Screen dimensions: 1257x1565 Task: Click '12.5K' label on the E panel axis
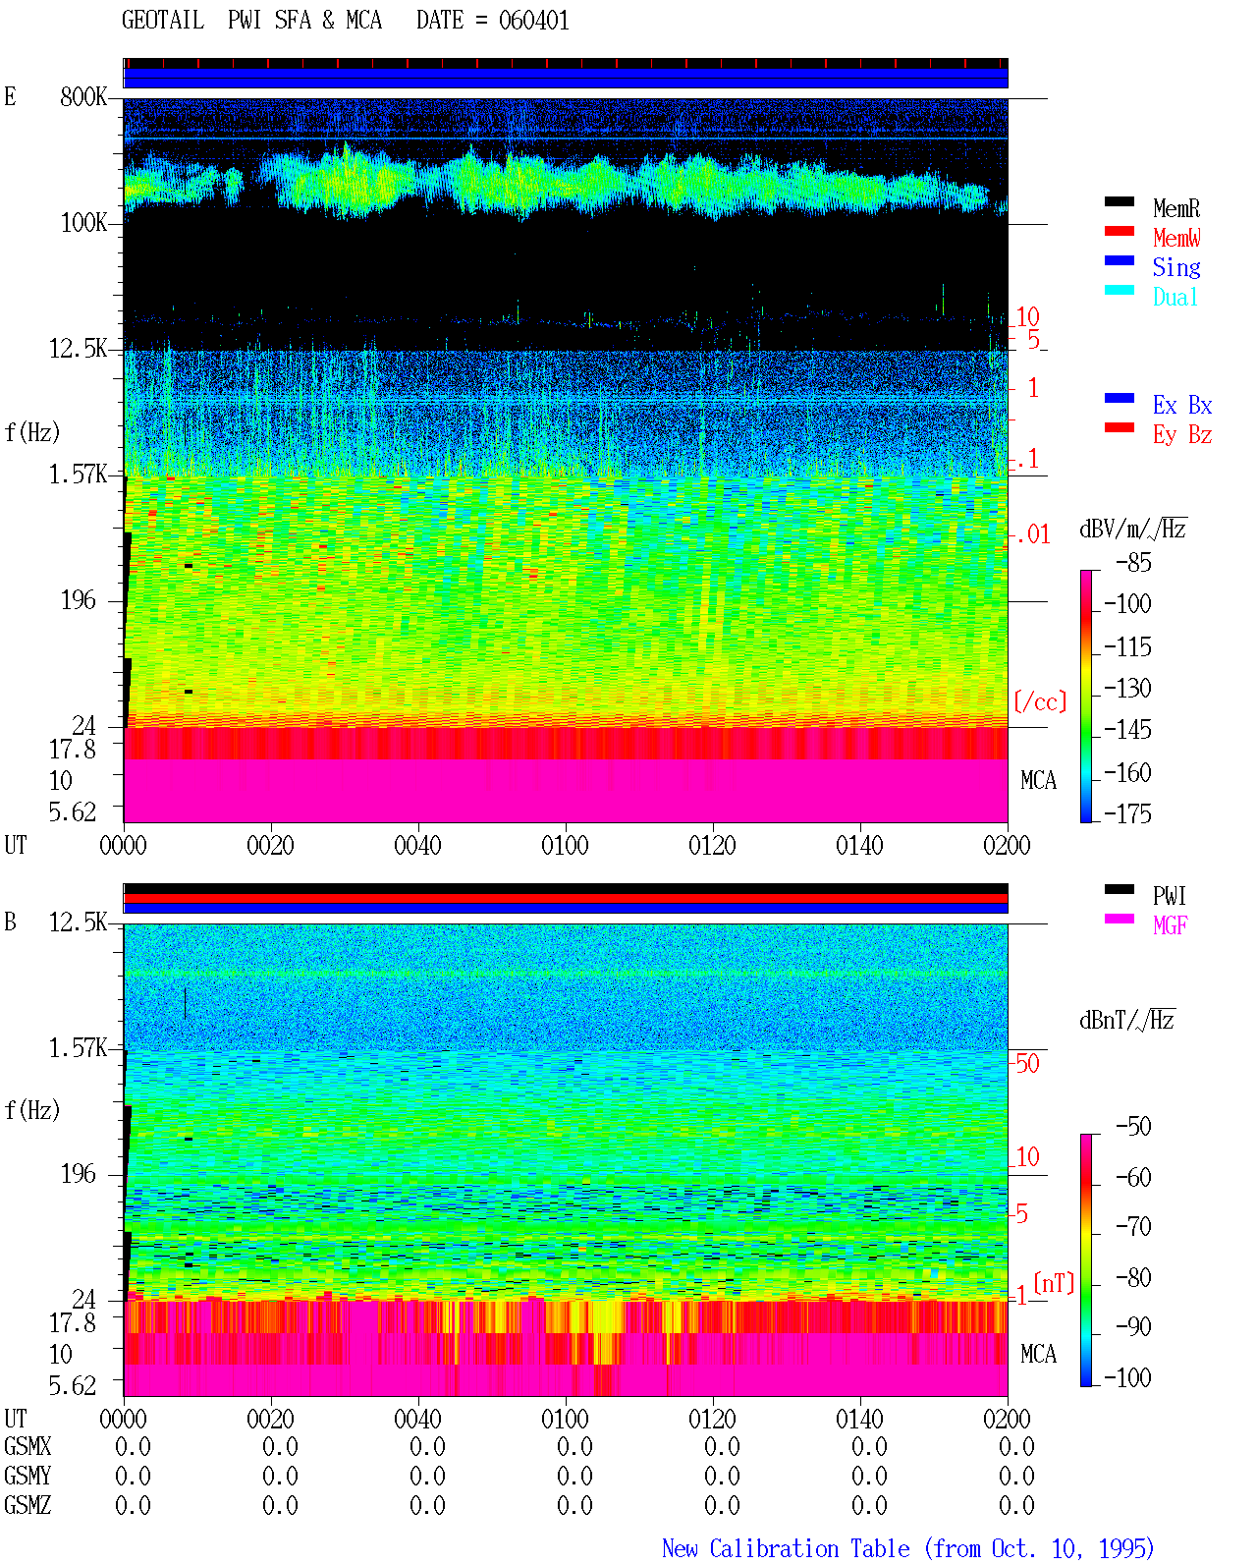click(x=79, y=349)
